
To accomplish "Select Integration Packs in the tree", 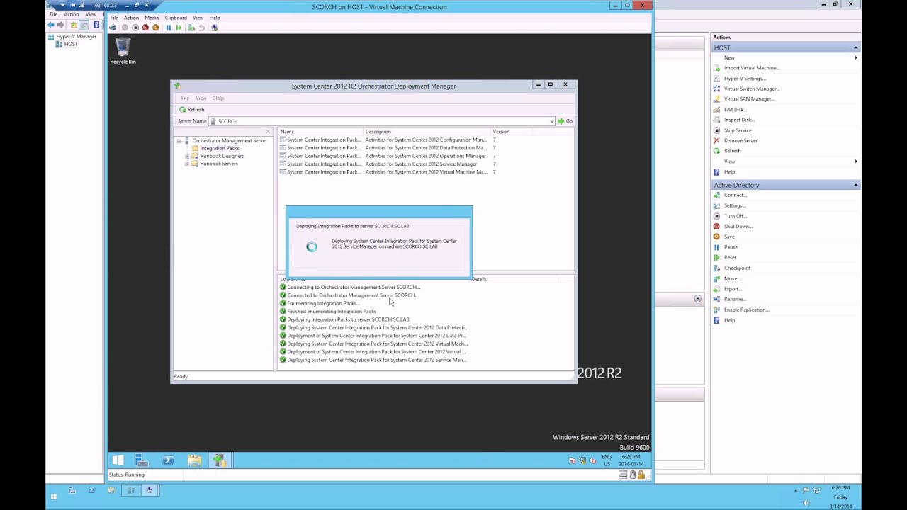I will pyautogui.click(x=220, y=148).
